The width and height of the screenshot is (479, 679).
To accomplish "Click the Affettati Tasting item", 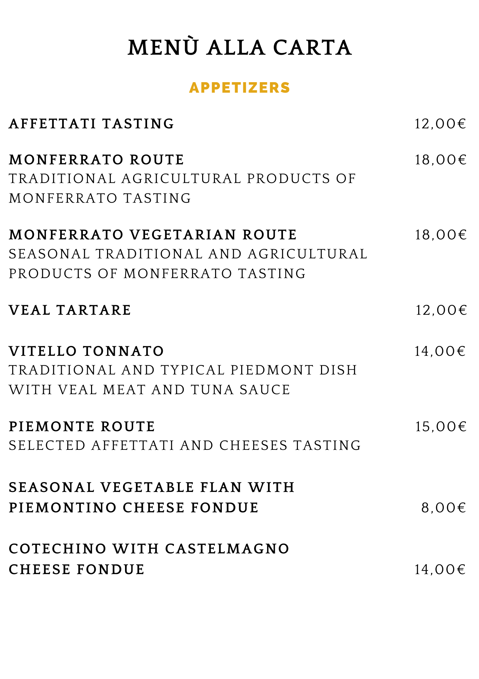I will pyautogui.click(x=91, y=124).
